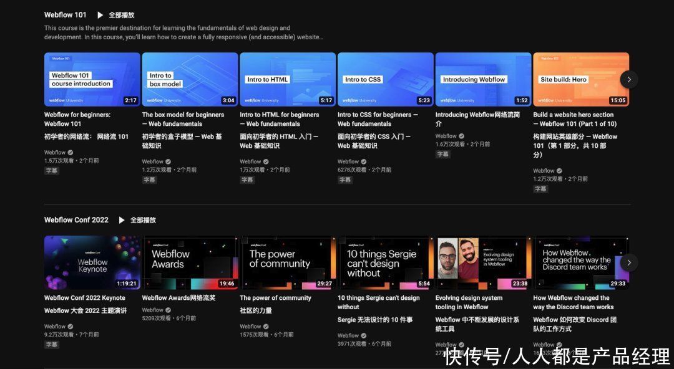674x369 pixels.
Task: Open the Webflow 101 playlist title
Action: pos(66,15)
